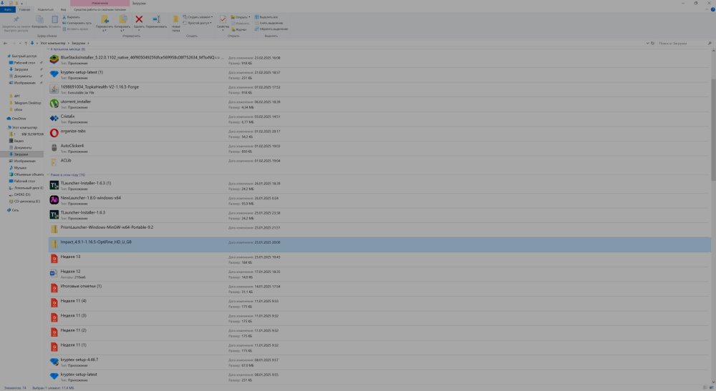Image resolution: width=716 pixels, height=391 pixels.
Task: Switch to large thumbnails view in the status bar
Action: coord(712,388)
